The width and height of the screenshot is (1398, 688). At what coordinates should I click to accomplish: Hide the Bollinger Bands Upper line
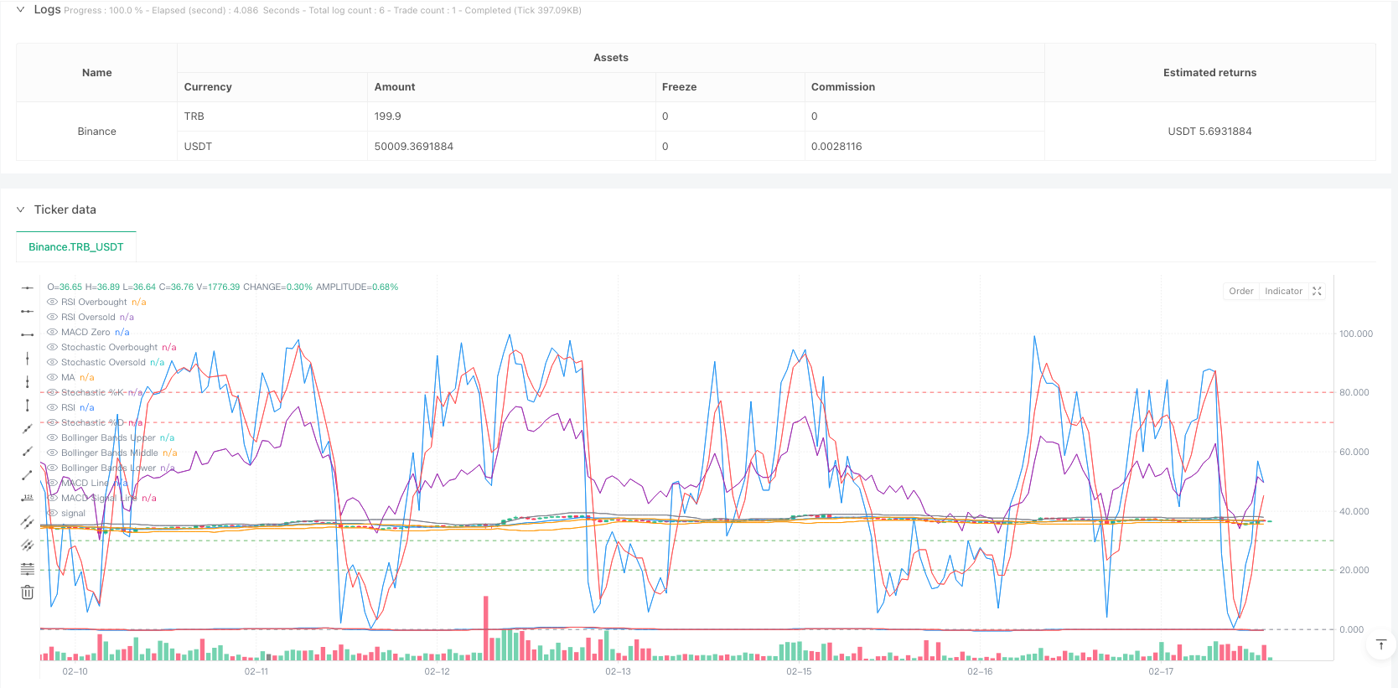[x=52, y=437]
